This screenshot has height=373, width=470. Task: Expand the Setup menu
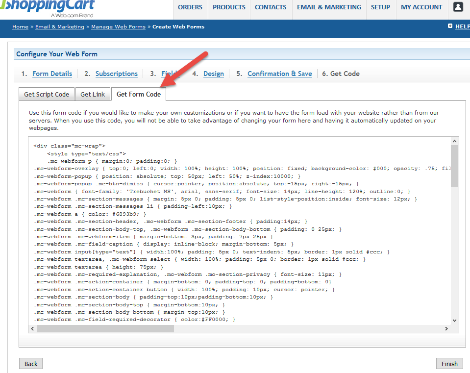[380, 7]
